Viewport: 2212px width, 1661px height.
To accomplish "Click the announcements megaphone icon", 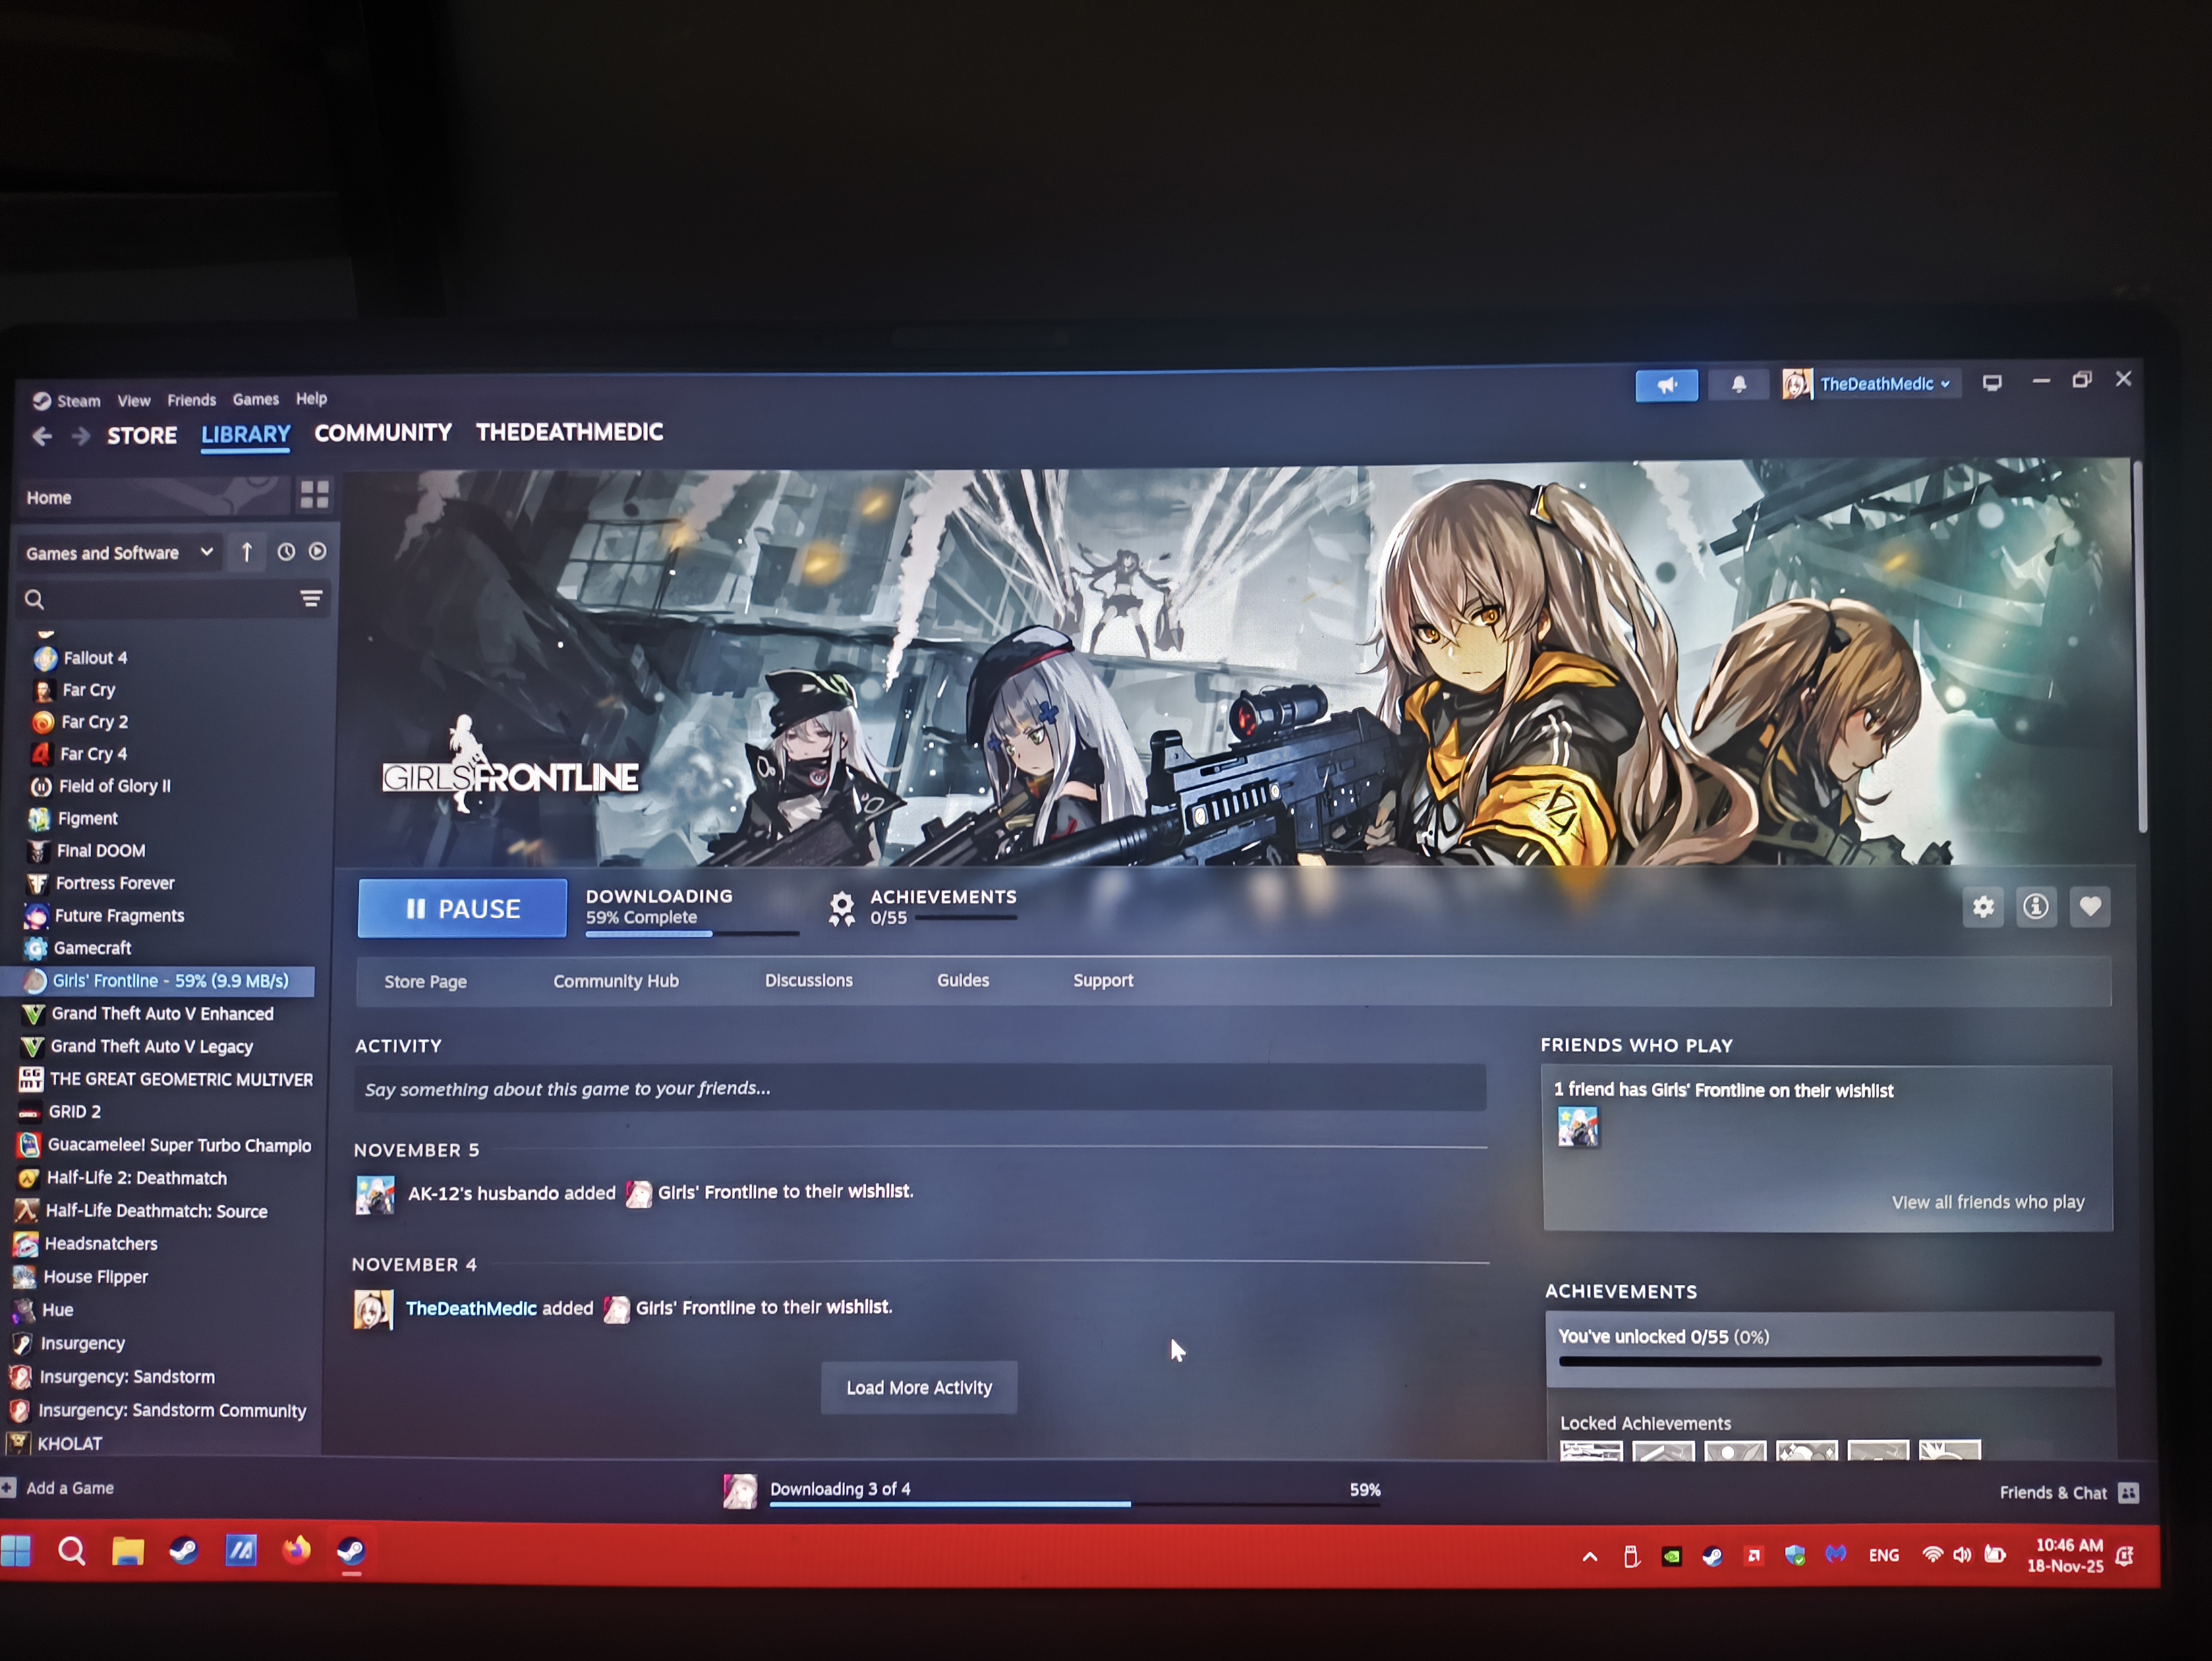I will (1666, 385).
